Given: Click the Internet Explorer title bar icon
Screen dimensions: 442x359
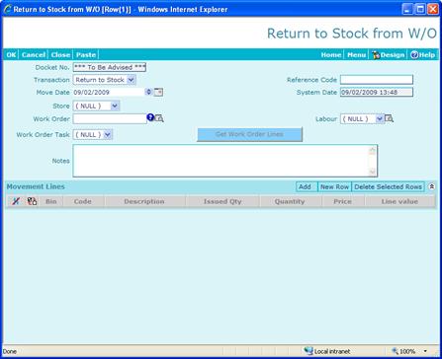Looking at the screenshot, I should tap(8, 9).
